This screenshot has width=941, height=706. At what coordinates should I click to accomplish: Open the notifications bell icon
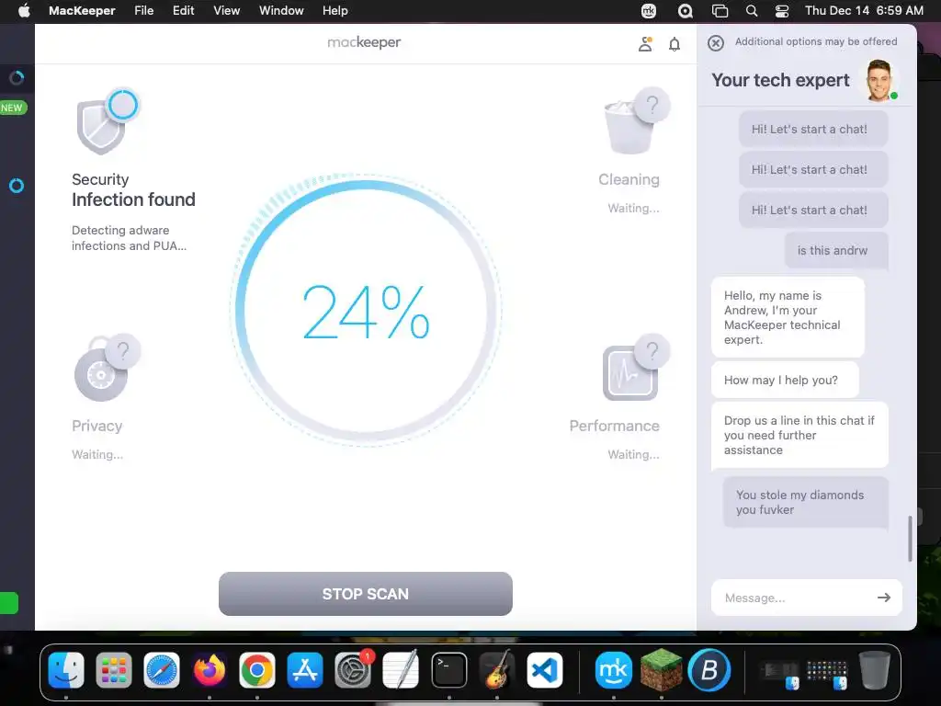pos(675,44)
